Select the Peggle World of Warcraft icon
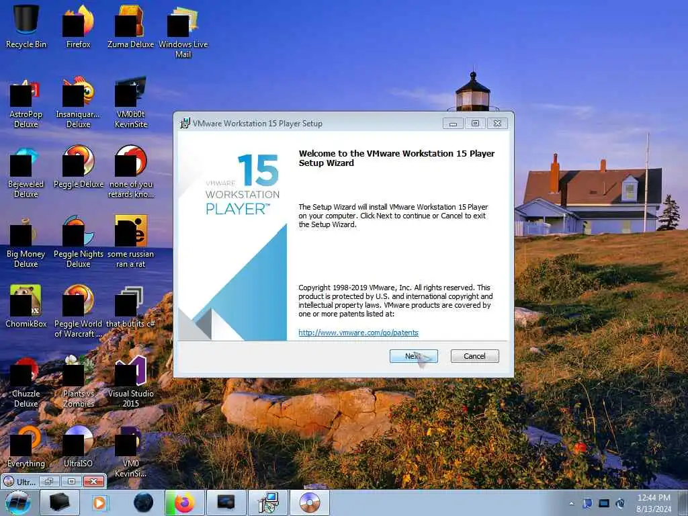This screenshot has height=516, width=688. (79, 312)
